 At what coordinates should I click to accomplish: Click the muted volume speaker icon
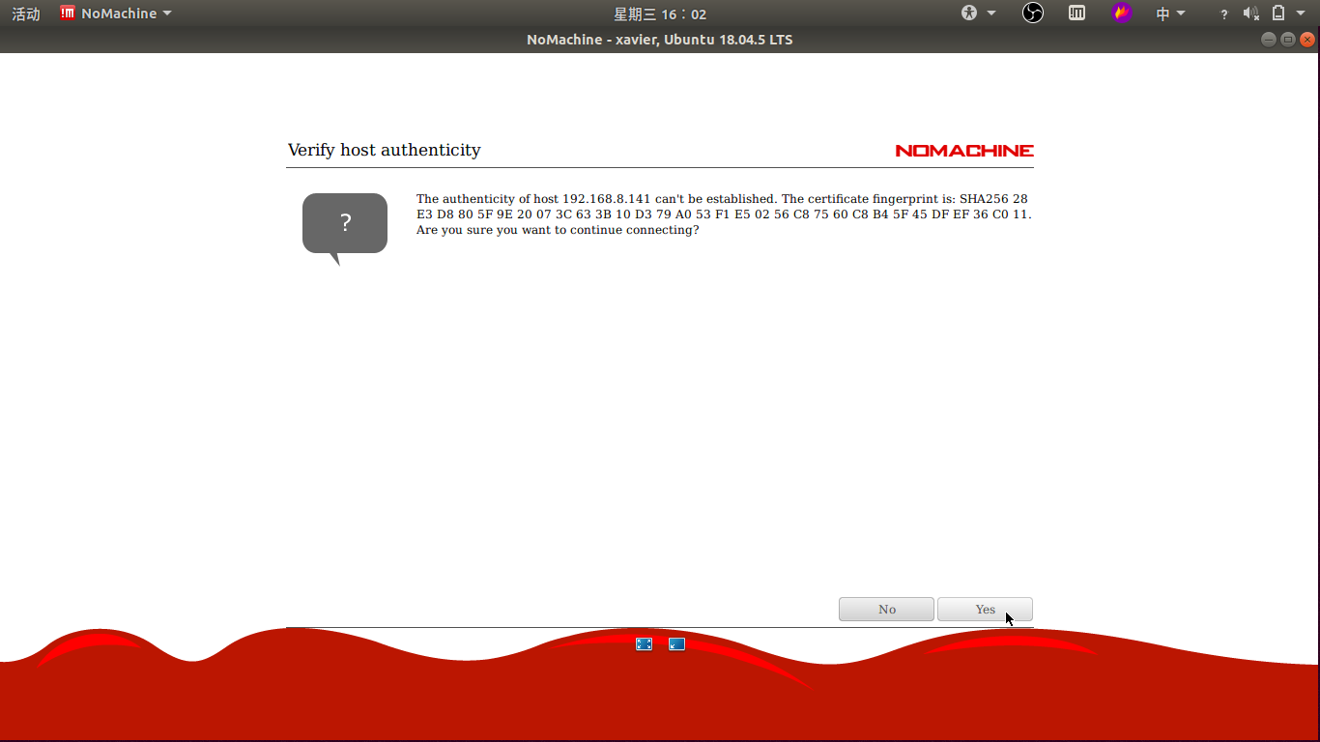click(1251, 14)
